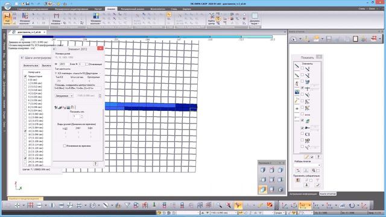Click the new report icon in report book toolbar
The image size is (386, 217).
pos(294,39)
